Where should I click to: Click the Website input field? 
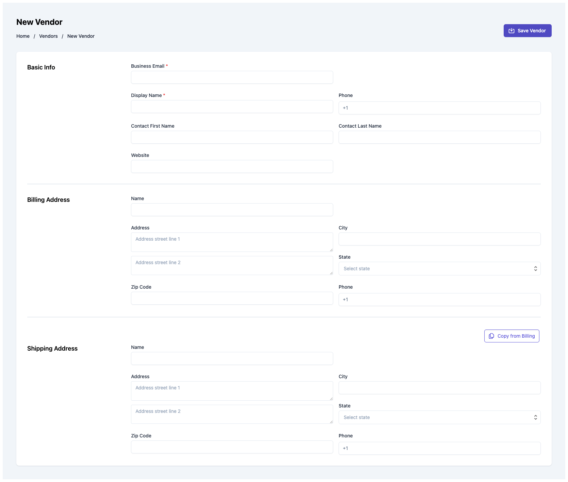coord(232,166)
